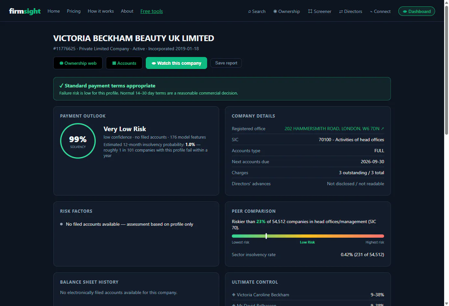
Task: Click the "Low Risk" label under the risk bar
Action: pos(307,242)
